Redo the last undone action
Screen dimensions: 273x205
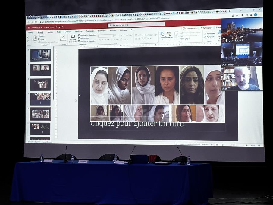pos(28,41)
